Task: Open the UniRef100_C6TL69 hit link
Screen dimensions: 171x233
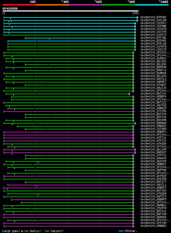Action: [x=153, y=20]
